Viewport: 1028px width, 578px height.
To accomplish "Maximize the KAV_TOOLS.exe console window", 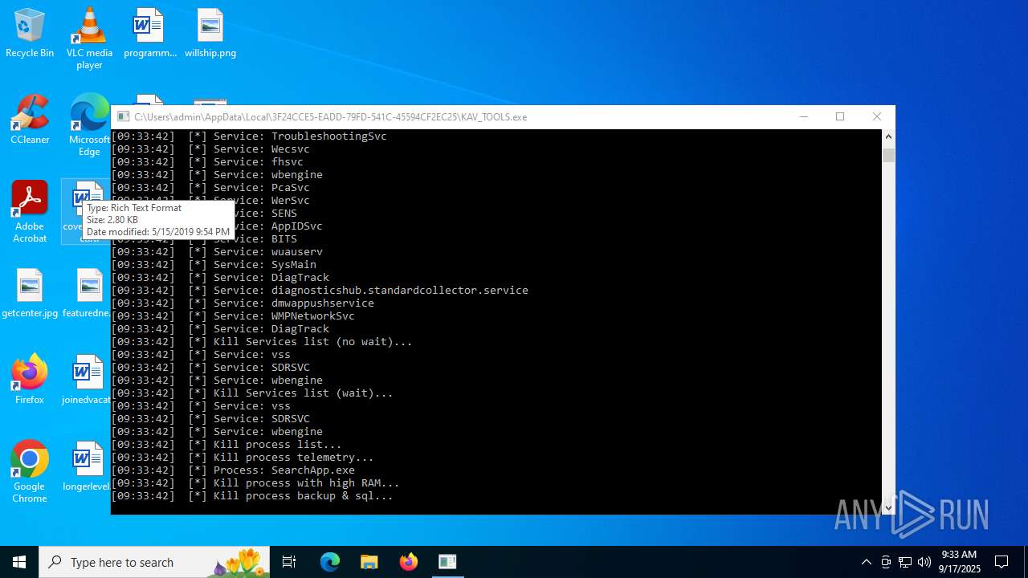I will pyautogui.click(x=840, y=116).
